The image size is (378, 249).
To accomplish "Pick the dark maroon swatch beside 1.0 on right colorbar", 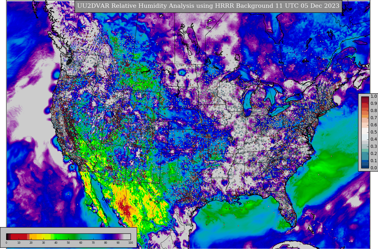I will point(365,98).
